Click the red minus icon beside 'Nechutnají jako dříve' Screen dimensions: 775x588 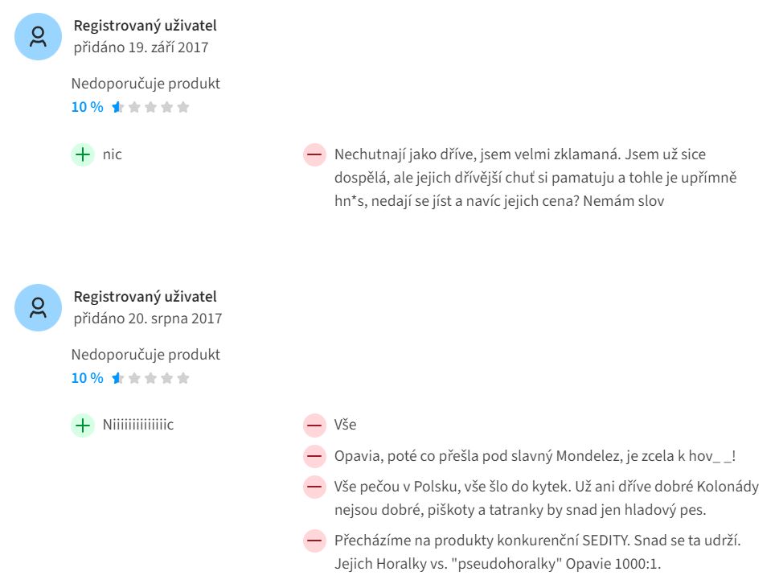tap(314, 154)
